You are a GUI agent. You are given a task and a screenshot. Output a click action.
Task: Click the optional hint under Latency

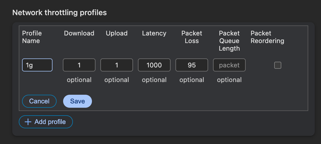tap(154, 80)
